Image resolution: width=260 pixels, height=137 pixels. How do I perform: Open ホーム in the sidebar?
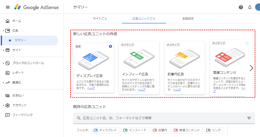tap(16, 21)
